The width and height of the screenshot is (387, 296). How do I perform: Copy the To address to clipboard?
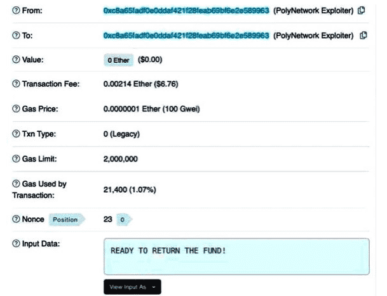point(362,35)
